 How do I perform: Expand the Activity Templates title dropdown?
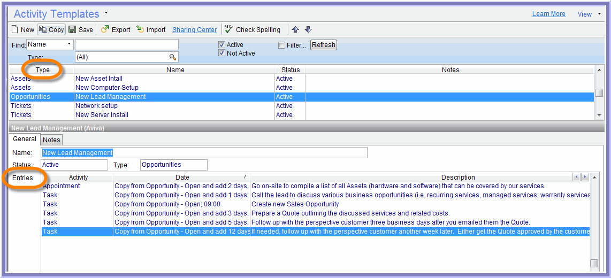[x=106, y=13]
